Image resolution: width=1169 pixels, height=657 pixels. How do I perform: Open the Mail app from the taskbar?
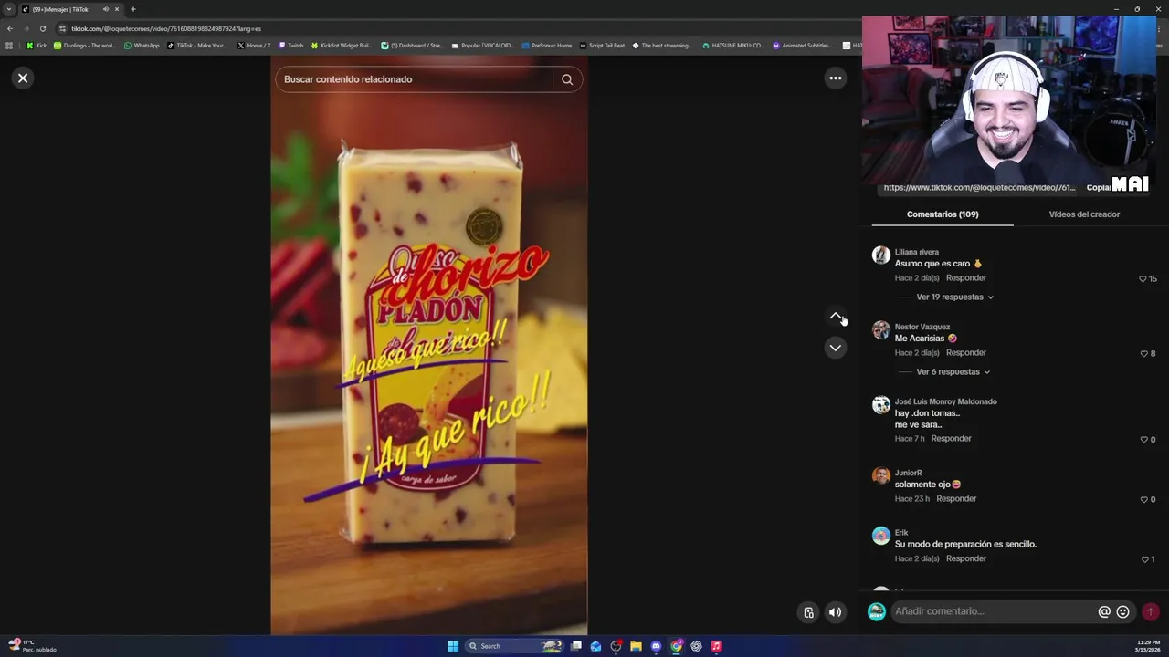coord(595,646)
